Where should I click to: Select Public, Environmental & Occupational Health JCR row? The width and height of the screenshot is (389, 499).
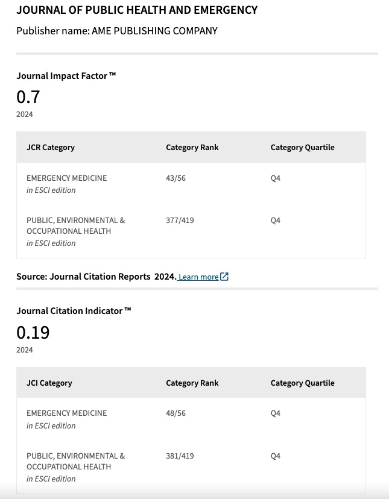point(191,231)
